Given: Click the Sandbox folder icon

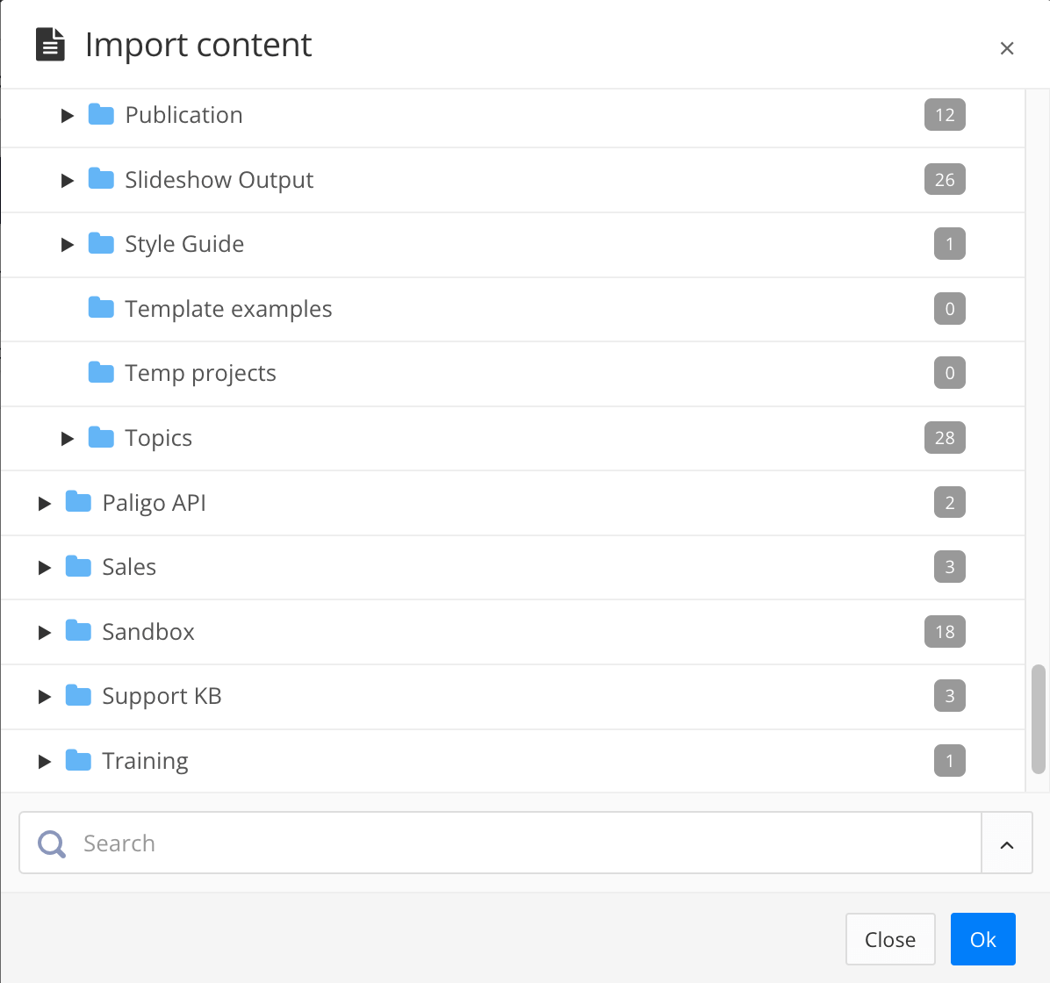Looking at the screenshot, I should coord(78,631).
